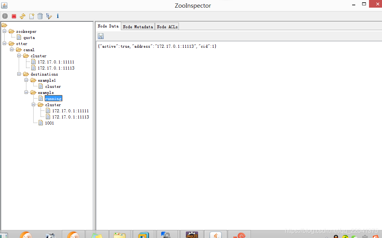Select the zookeeper node label
The image size is (382, 238).
pyautogui.click(x=26, y=32)
